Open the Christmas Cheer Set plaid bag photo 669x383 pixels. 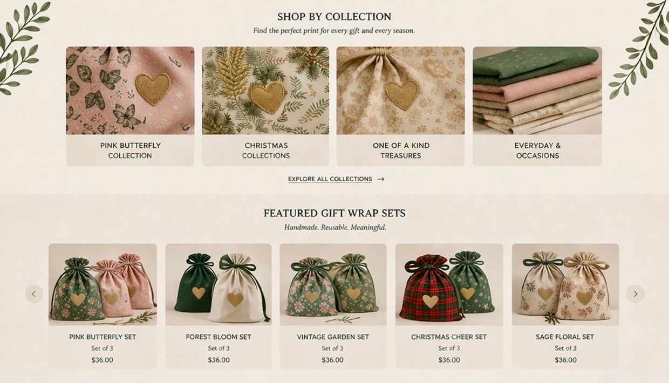(x=449, y=284)
